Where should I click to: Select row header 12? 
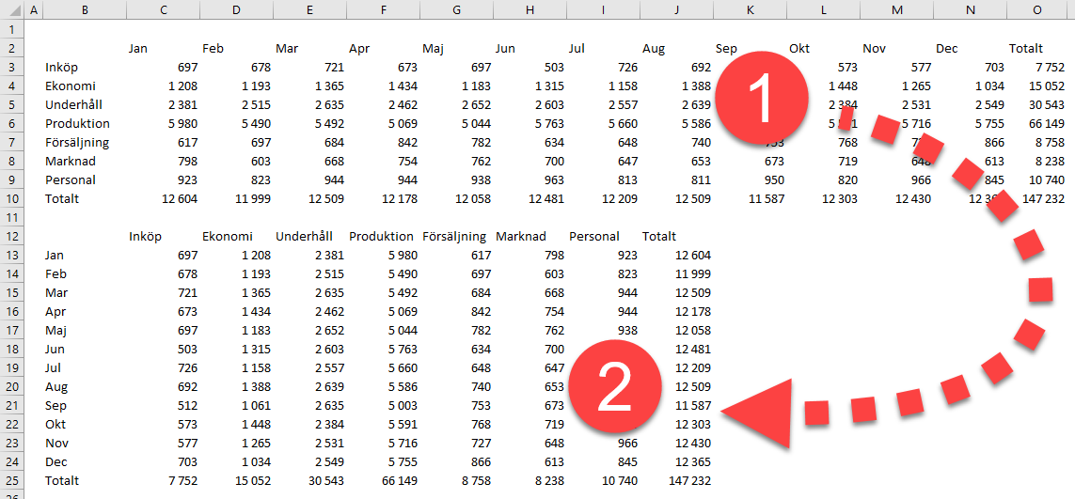(x=10, y=236)
